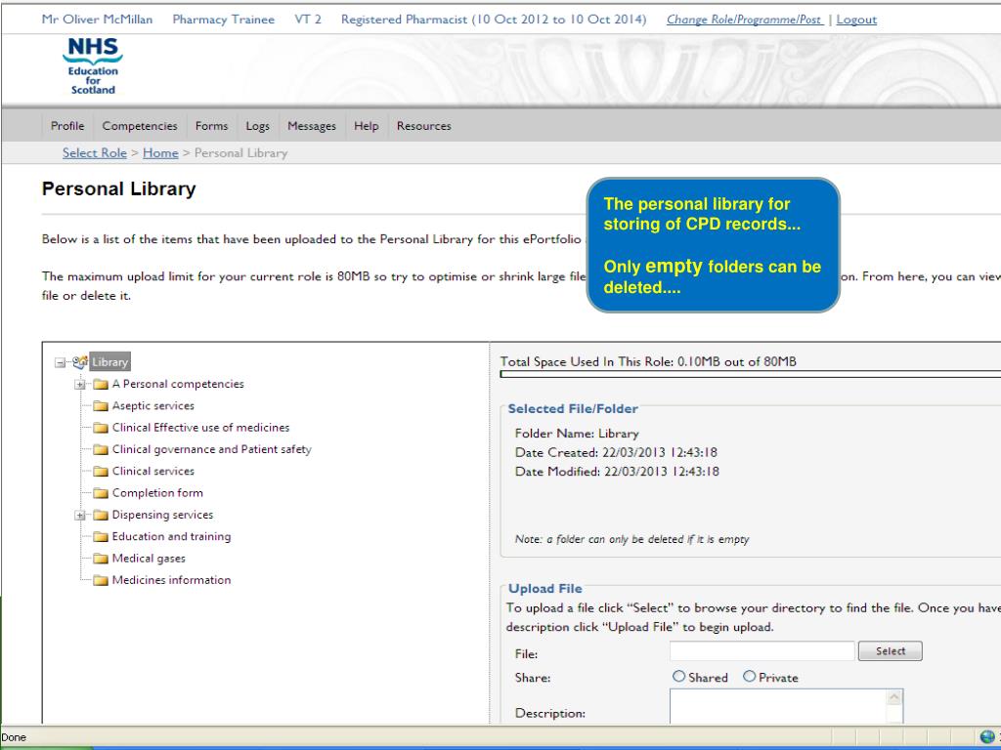Open the Profile menu
This screenshot has height=750, width=1001.
(67, 126)
